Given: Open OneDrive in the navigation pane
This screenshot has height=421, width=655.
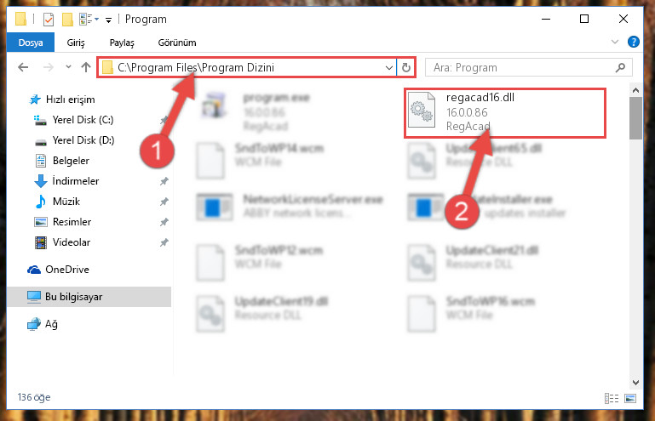Looking at the screenshot, I should pos(66,270).
